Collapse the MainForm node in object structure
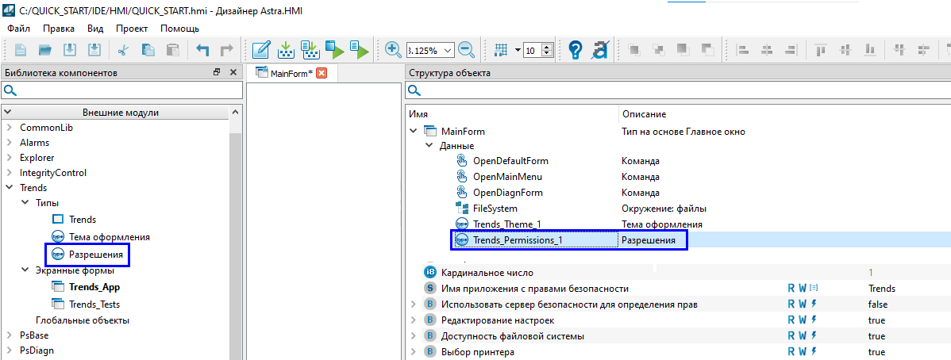This screenshot has height=360, width=951. tap(413, 132)
